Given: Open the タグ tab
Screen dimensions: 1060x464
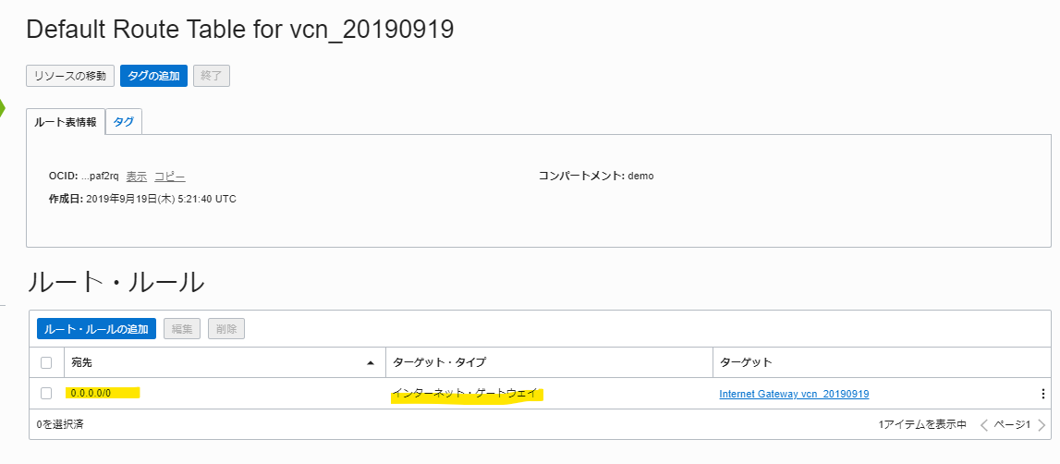Looking at the screenshot, I should point(123,122).
